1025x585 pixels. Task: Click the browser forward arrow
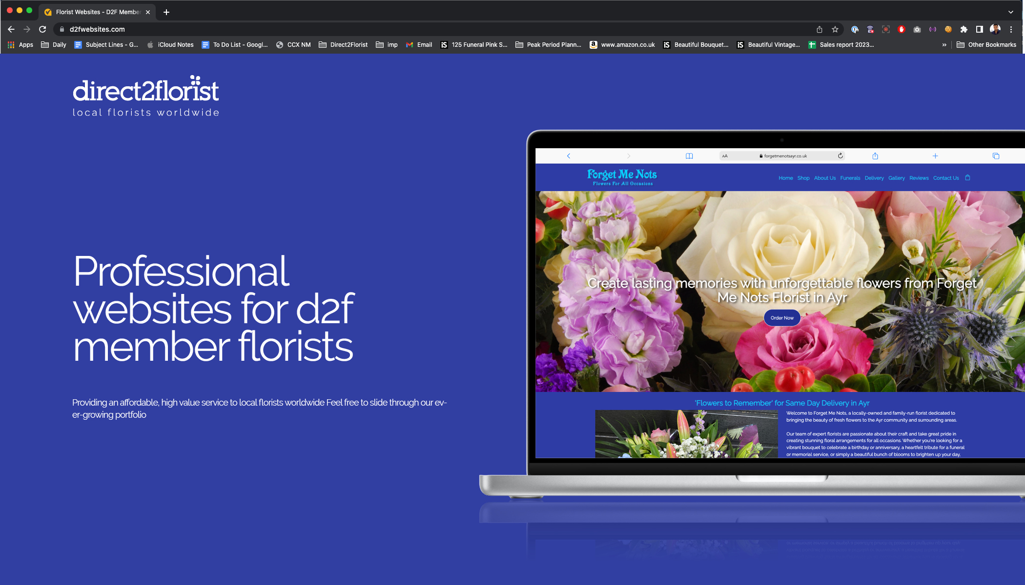(x=27, y=29)
